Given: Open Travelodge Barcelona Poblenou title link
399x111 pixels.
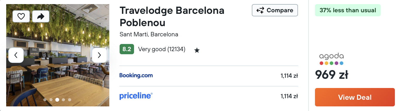Looking at the screenshot, I should point(172,17).
